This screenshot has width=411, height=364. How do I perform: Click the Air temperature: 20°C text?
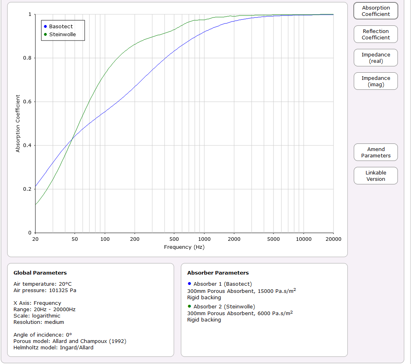coord(43,284)
